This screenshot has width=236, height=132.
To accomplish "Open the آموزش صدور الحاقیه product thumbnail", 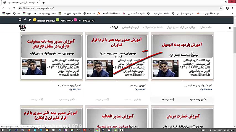I will pyautogui.click(x=117, y=117).
